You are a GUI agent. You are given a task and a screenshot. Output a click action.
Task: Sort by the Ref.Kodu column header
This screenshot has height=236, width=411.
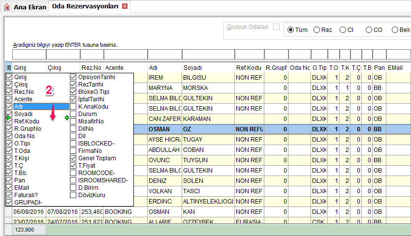tap(249, 68)
